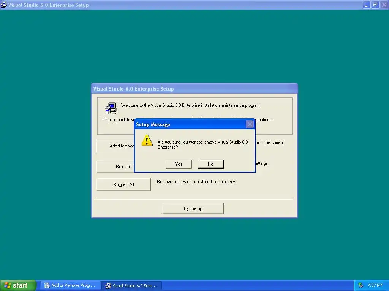Minimize the Visual Studio Setup main window
Image resolution: width=389 pixels, height=291 pixels.
367,5
